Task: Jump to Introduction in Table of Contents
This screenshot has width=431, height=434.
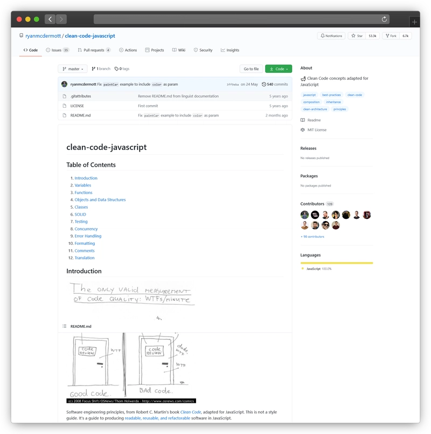Action: pyautogui.click(x=86, y=178)
